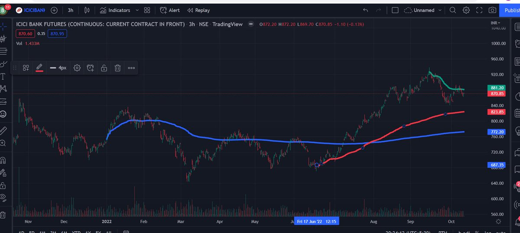Viewport: 520px width, 233px height.
Task: Open quick search magnifier icon
Action: [452, 10]
